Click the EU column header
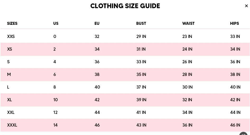250x135 pixels. [x=97, y=23]
